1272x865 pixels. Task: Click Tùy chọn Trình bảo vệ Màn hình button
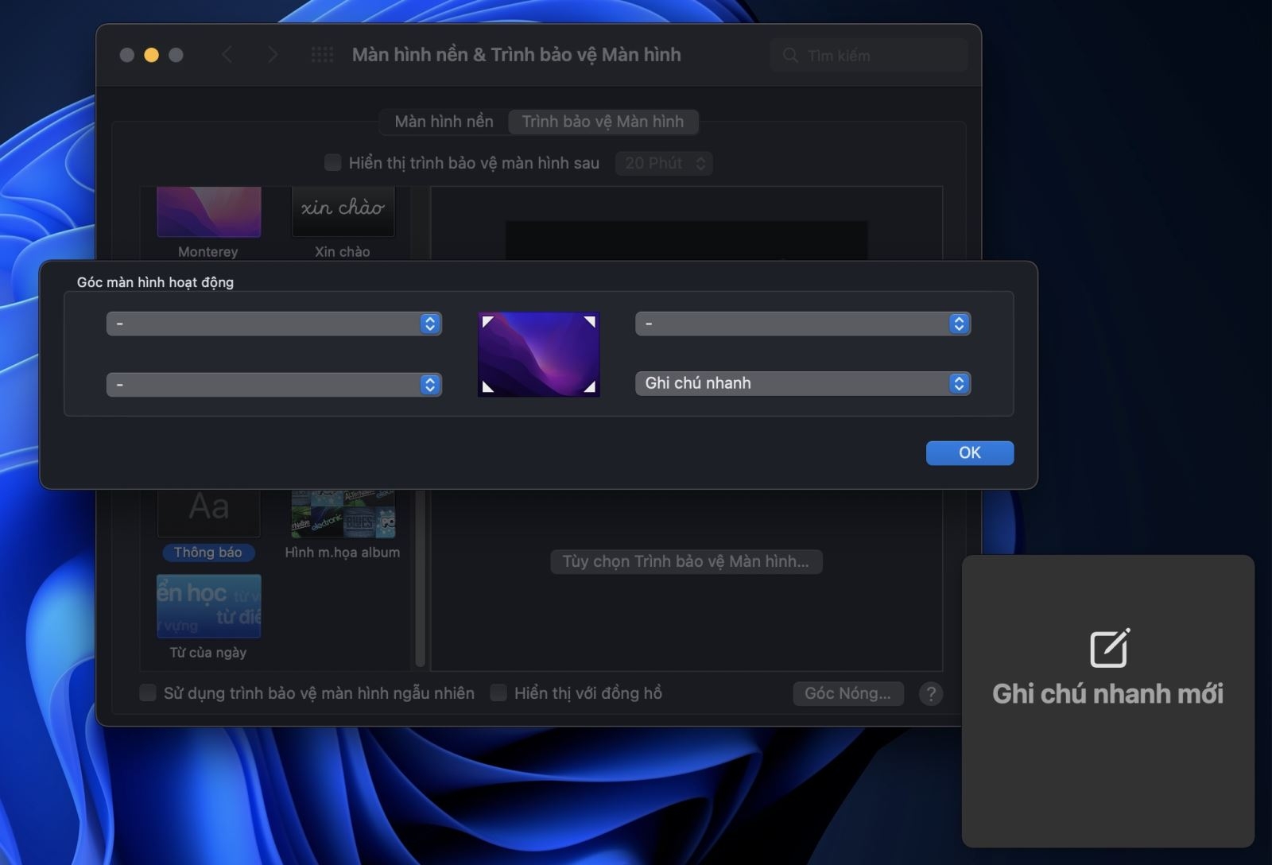click(x=686, y=561)
